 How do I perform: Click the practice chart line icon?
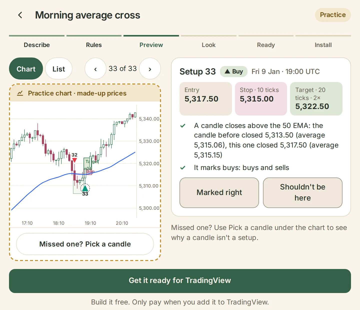tap(20, 93)
